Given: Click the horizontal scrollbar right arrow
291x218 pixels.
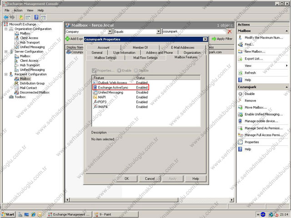Looking at the screenshot, I should [x=231, y=200].
